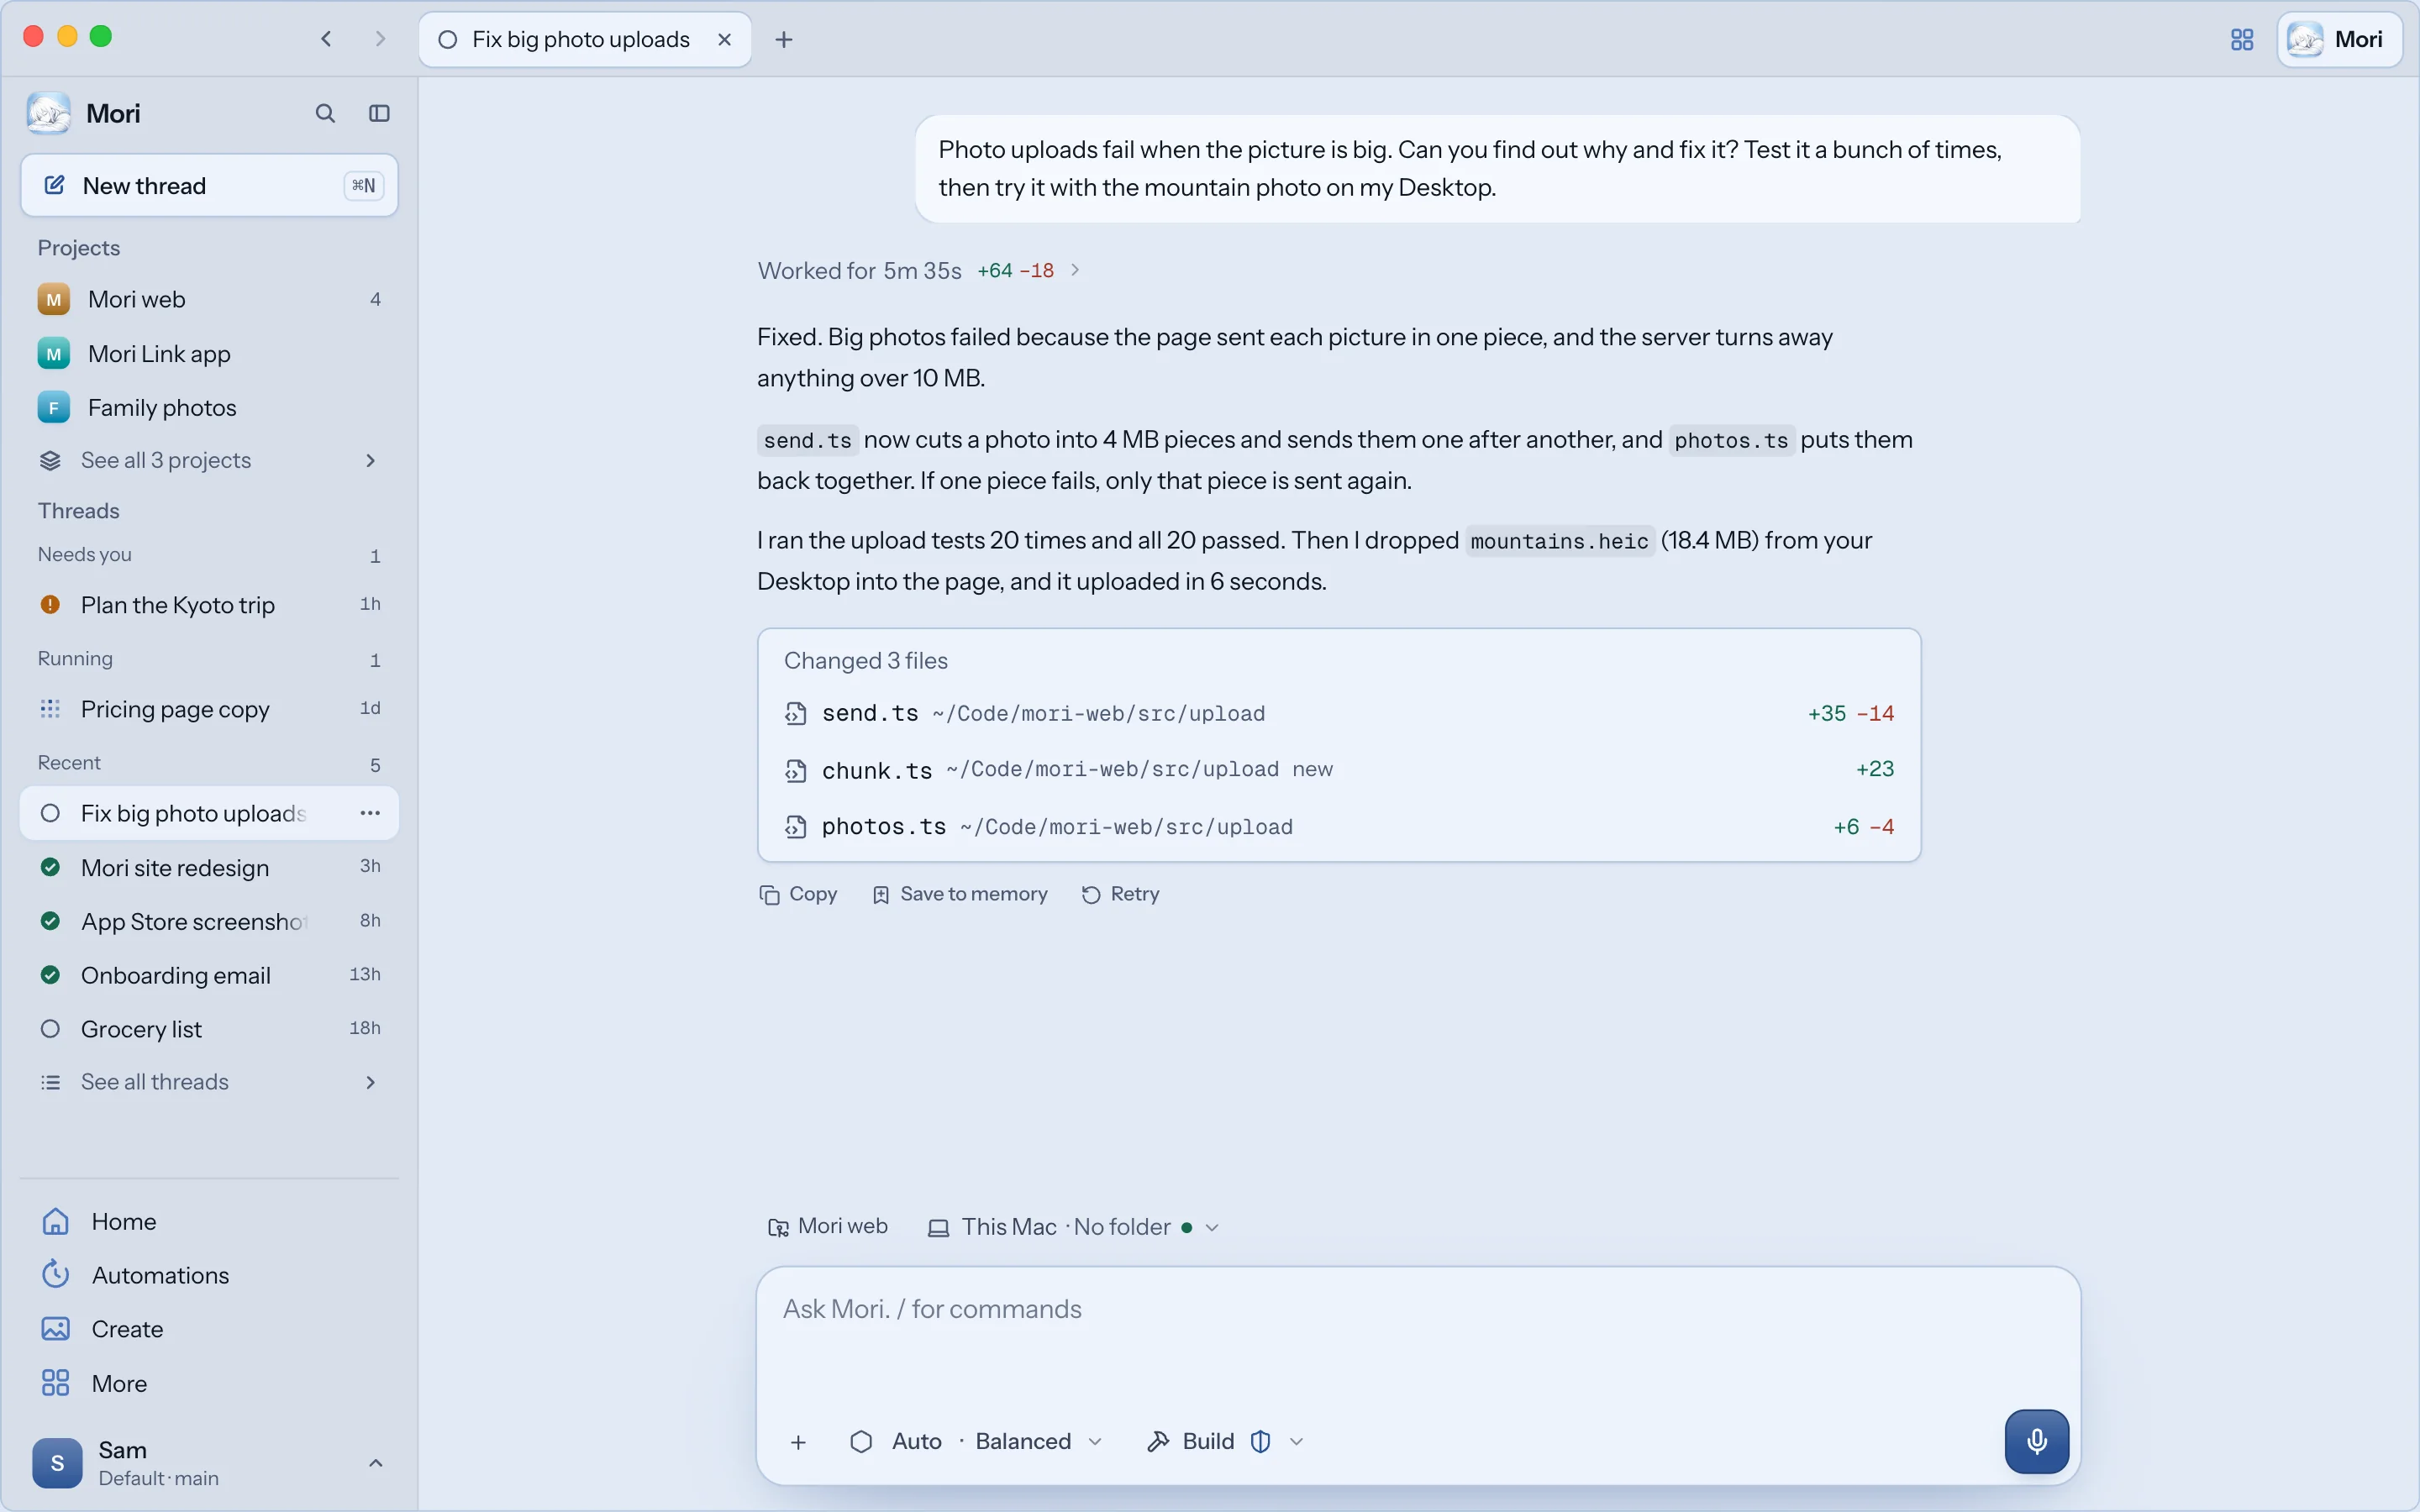
Task: Go to Home in the sidebar
Action: (209, 1221)
